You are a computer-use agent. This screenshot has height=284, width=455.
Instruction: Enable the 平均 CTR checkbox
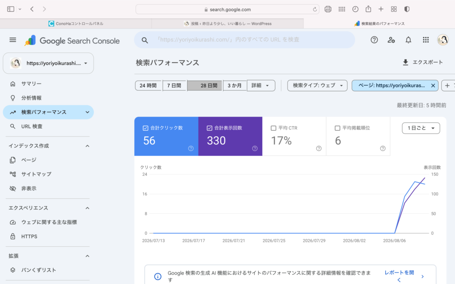click(273, 128)
